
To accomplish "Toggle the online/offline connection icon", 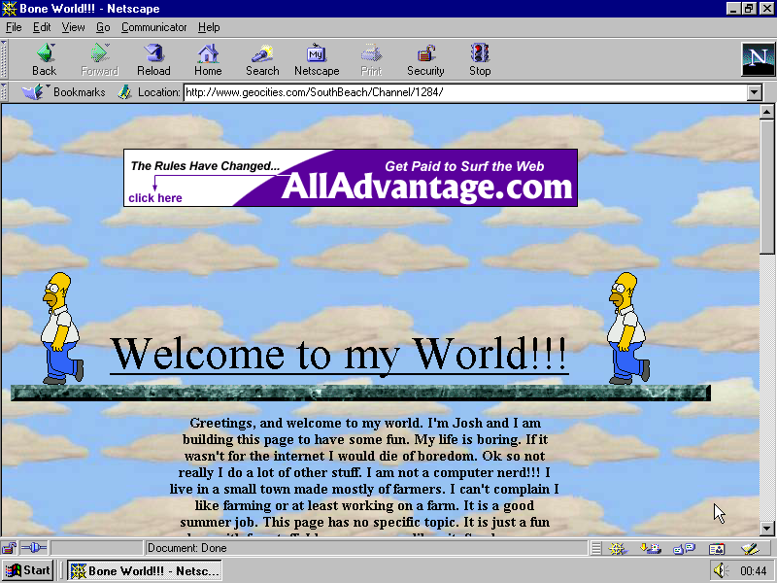I will [x=34, y=548].
